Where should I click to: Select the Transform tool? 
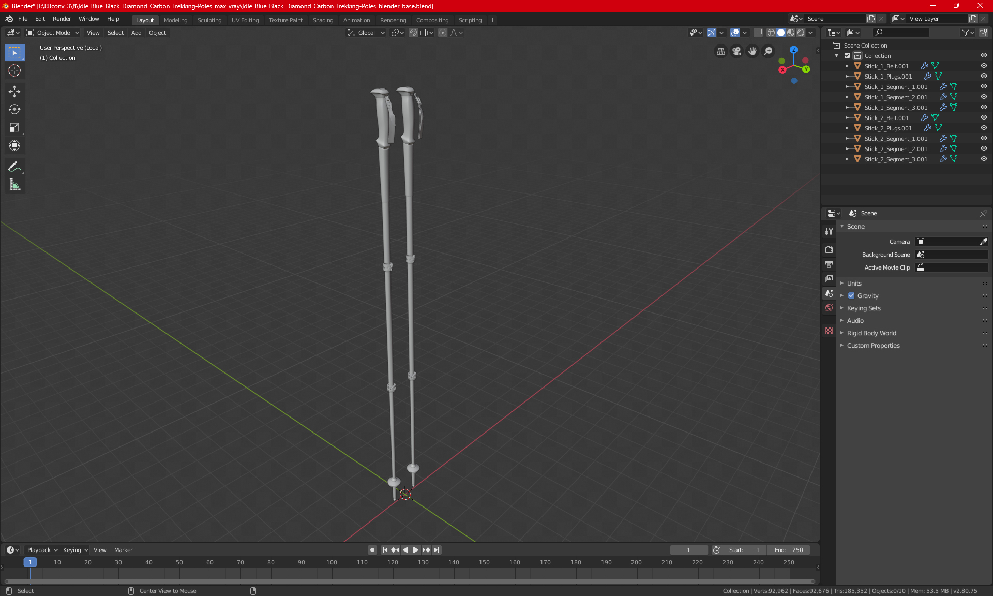click(x=14, y=145)
